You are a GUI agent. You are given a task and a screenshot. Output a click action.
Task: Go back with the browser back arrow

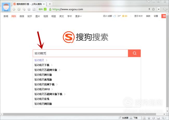(14, 9)
